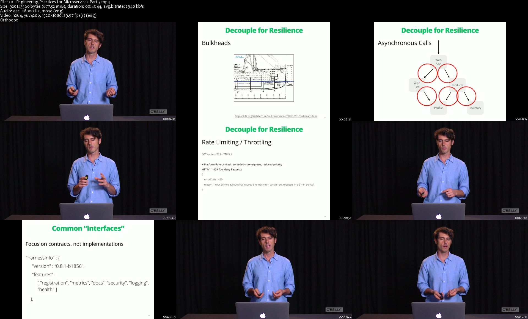Click the Profile node in diagram
Image resolution: width=528 pixels, height=319 pixels.
coord(438,108)
